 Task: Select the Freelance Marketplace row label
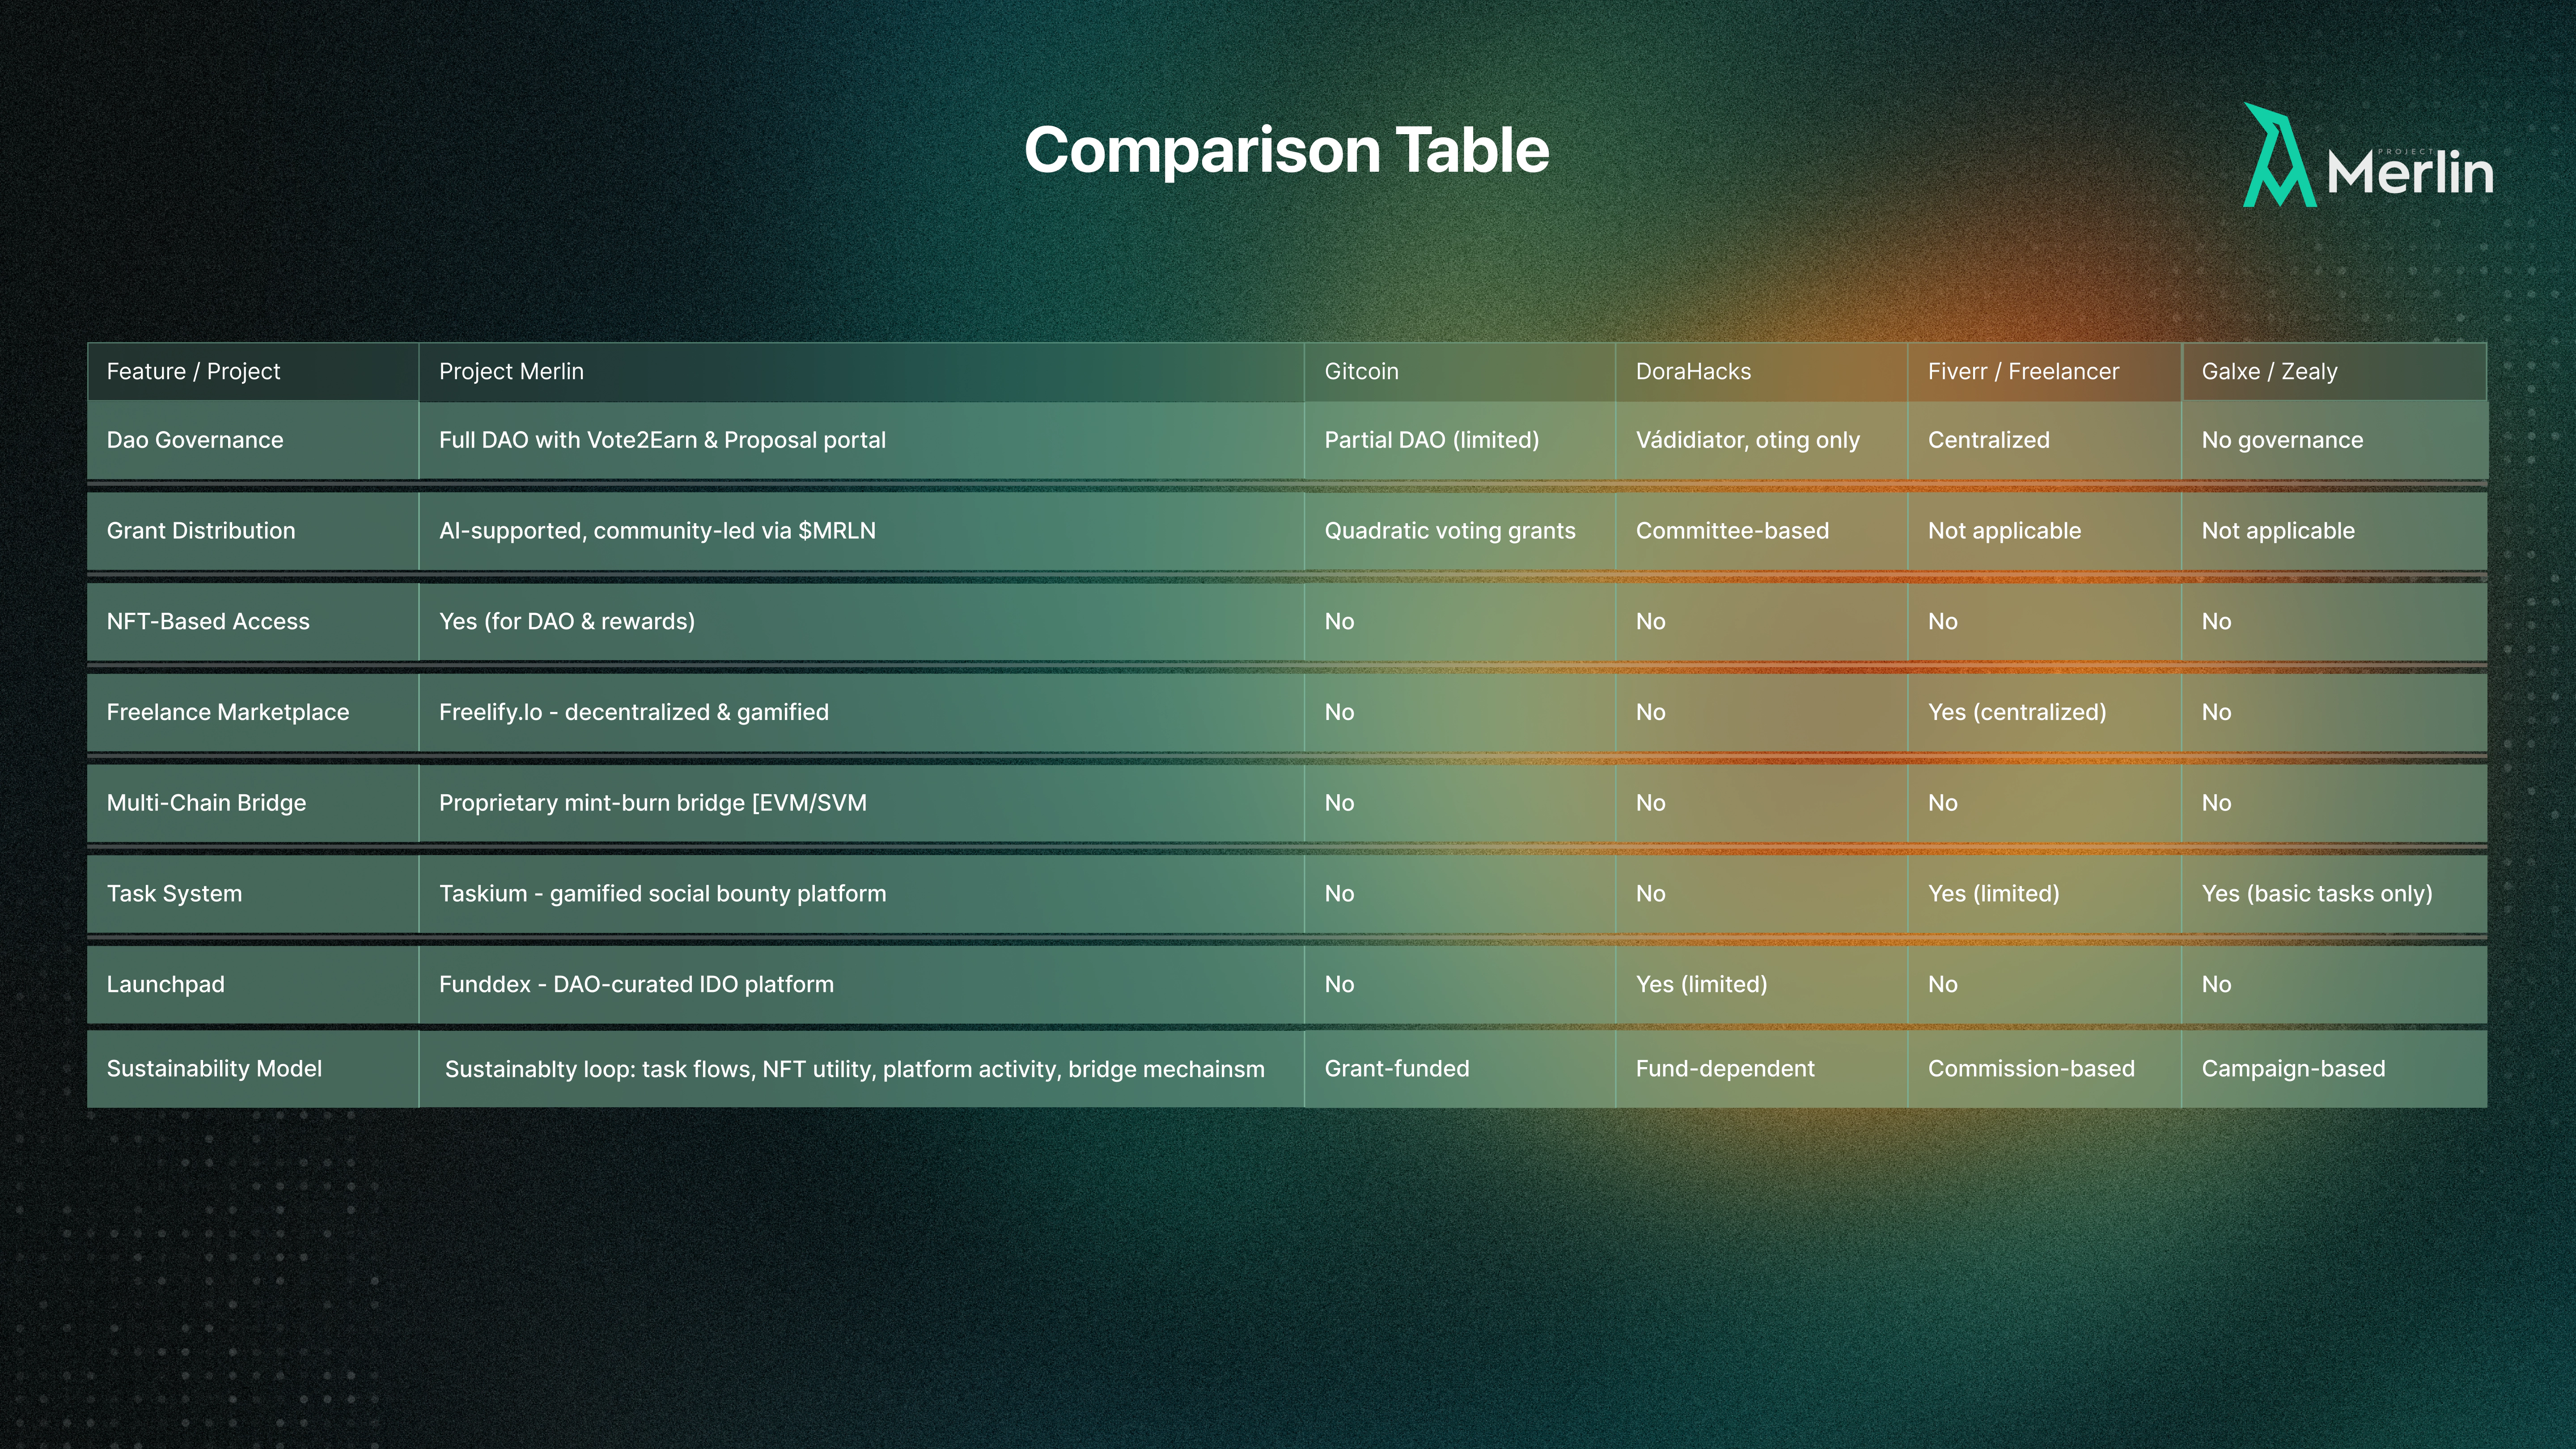pyautogui.click(x=228, y=712)
